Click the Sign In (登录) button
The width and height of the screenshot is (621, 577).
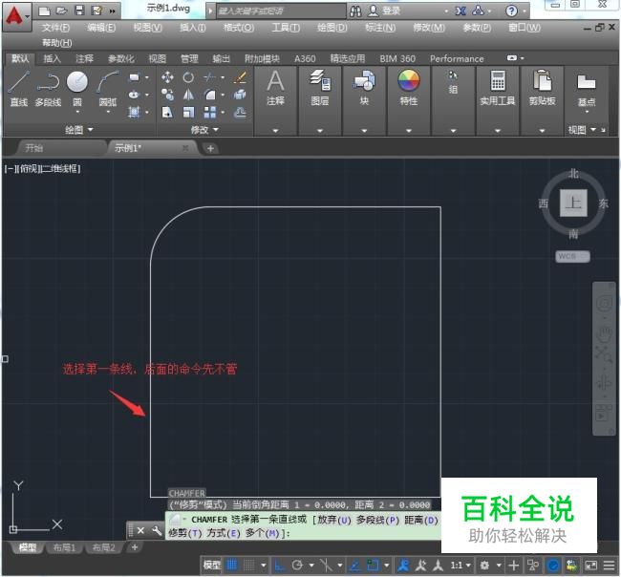coord(384,11)
